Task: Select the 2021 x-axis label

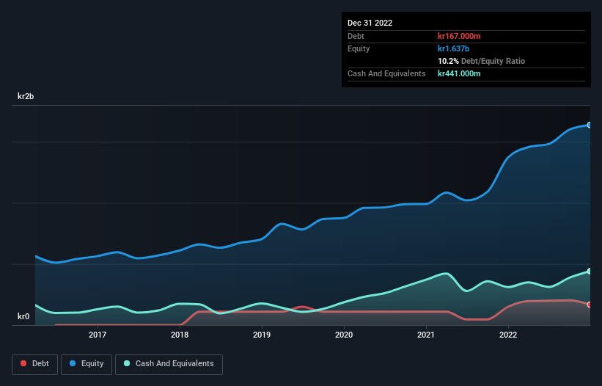Action: [x=426, y=335]
